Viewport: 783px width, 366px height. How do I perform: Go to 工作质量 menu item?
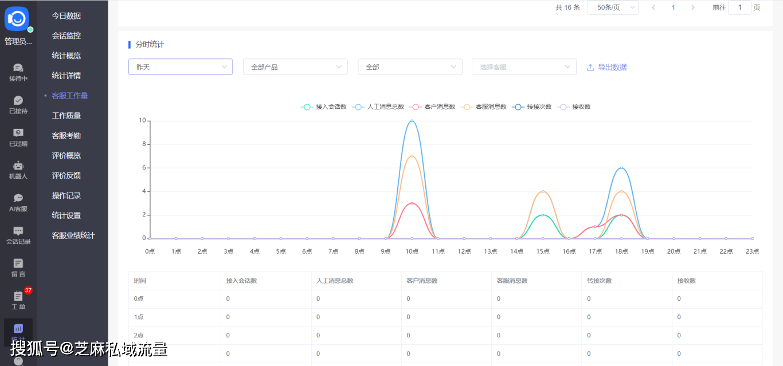click(x=66, y=116)
